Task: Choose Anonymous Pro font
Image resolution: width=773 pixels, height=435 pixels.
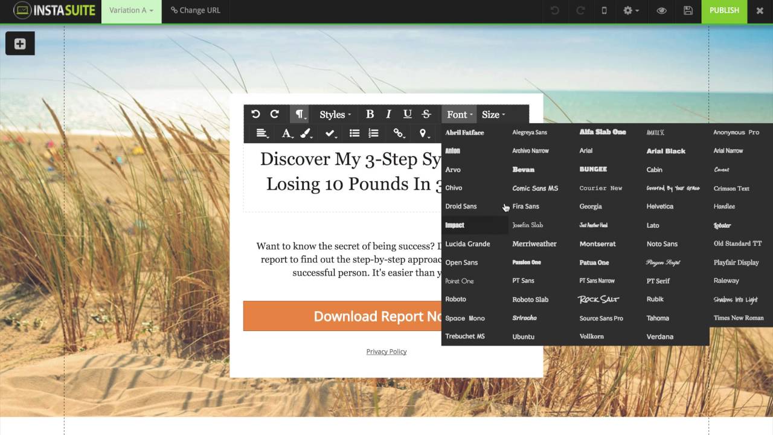Action: pyautogui.click(x=736, y=132)
